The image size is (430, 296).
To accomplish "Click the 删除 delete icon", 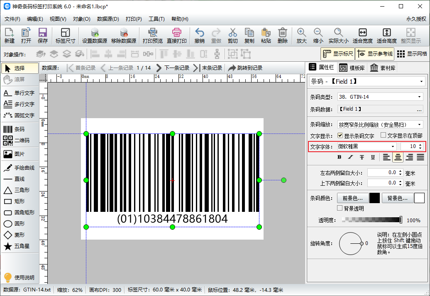I will [x=283, y=35].
